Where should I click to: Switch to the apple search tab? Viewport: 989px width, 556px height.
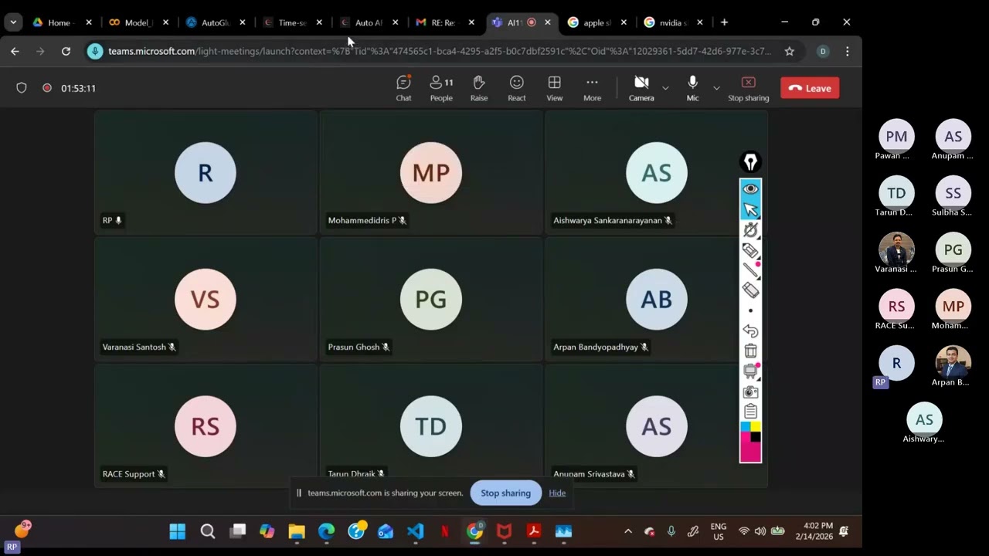(597, 22)
